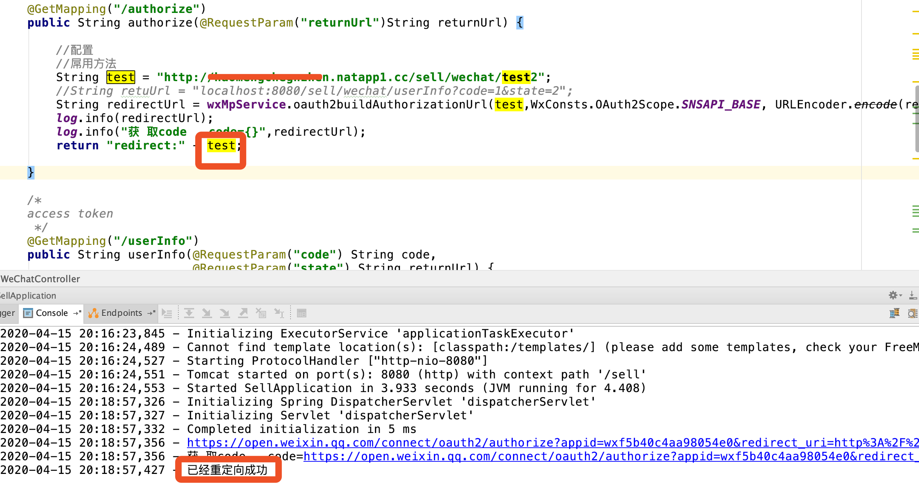Click the Console tab pin arrow

(77, 313)
